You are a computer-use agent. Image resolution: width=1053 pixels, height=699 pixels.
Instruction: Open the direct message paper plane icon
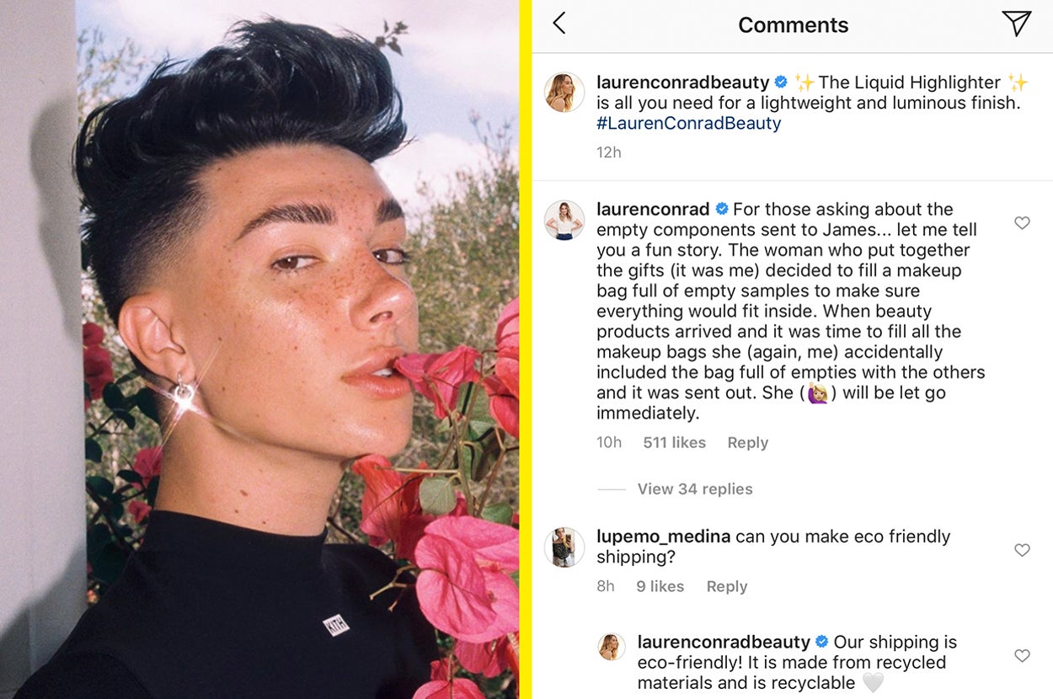point(1017,24)
